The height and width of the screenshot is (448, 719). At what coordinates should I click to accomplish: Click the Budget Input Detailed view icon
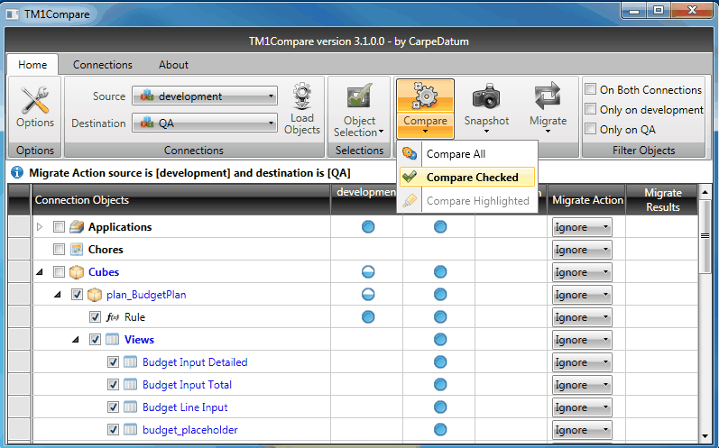point(130,361)
